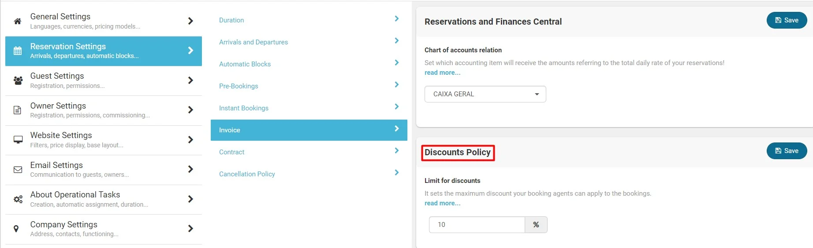Image resolution: width=813 pixels, height=248 pixels.
Task: Select the Contract menu item
Action: click(x=232, y=152)
